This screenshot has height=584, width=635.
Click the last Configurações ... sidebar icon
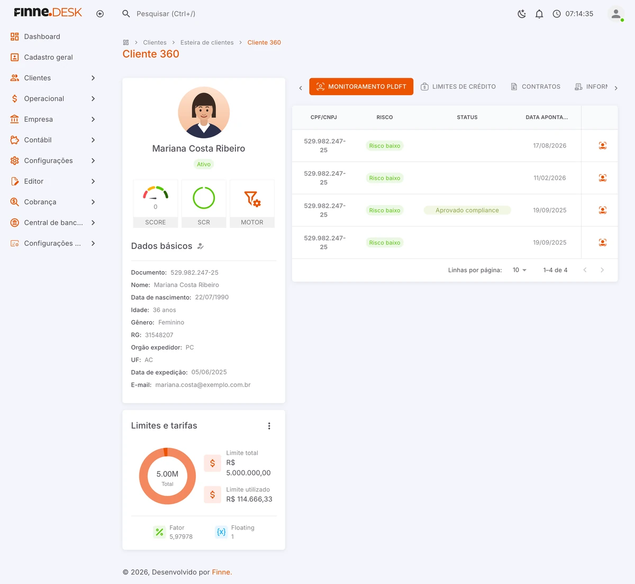tap(15, 243)
